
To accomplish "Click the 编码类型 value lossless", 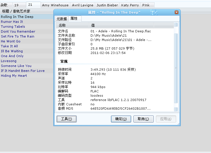I will coord(97,96).
